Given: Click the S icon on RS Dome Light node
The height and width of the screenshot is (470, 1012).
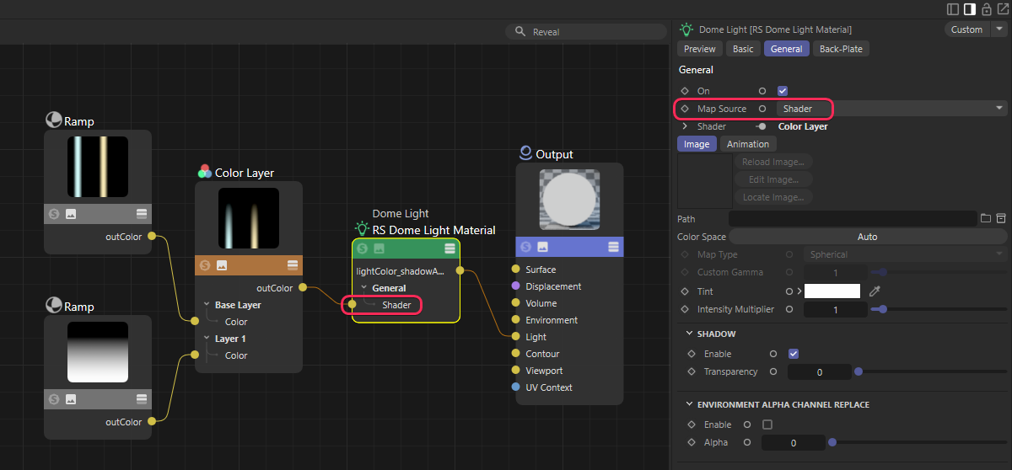Looking at the screenshot, I should pos(363,248).
